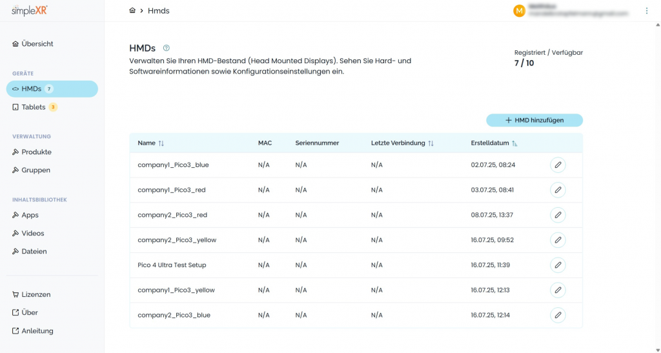661x353 pixels.
Task: Open edit for Pico 4 Ultra Test Setup
Action: 558,265
